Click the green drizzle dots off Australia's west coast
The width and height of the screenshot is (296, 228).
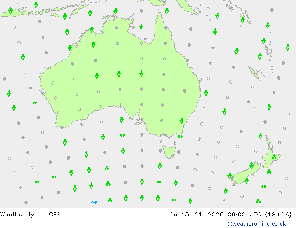pos(35,103)
